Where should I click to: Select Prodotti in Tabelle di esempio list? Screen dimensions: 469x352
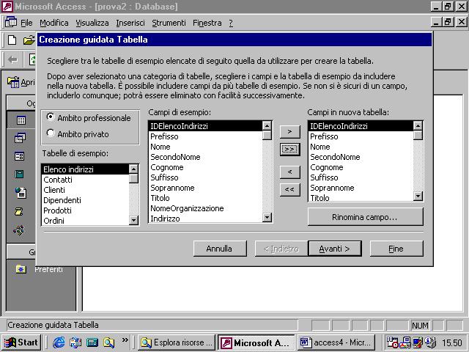tap(86, 210)
